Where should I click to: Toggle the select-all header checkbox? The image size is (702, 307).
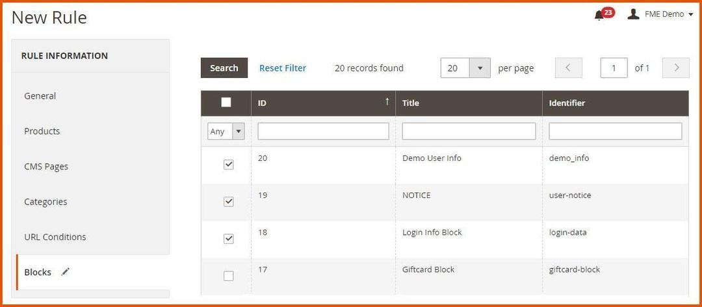point(226,103)
